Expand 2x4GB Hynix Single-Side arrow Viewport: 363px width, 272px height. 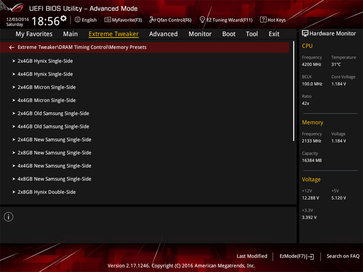pyautogui.click(x=14, y=61)
